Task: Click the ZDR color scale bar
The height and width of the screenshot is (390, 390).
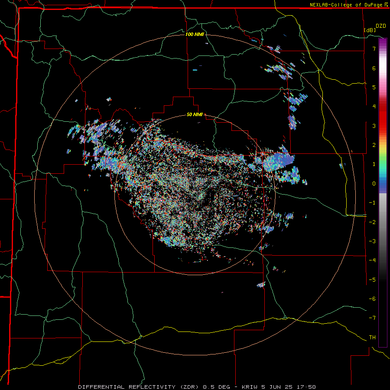Action: point(383,192)
